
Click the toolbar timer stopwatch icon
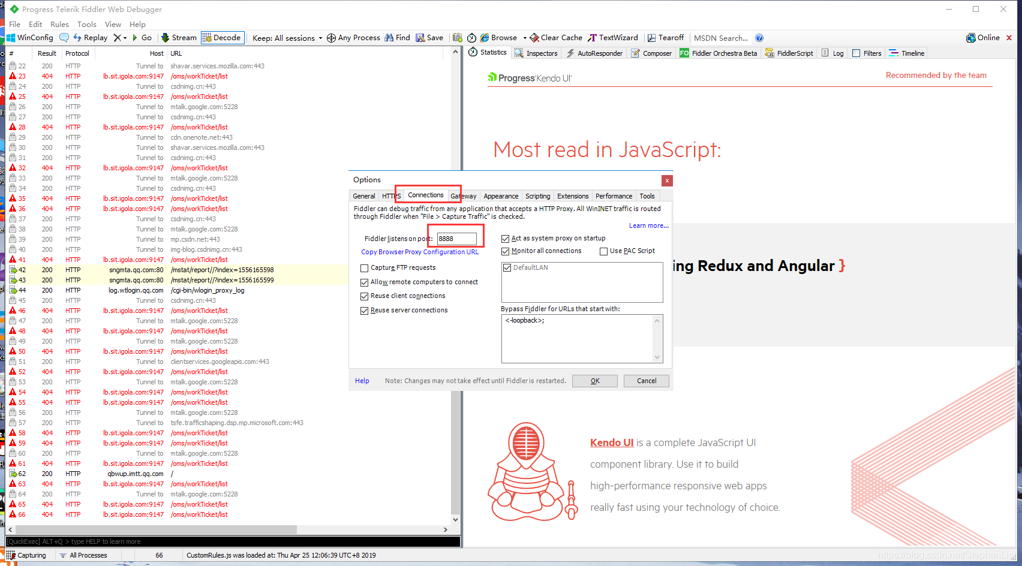472,38
